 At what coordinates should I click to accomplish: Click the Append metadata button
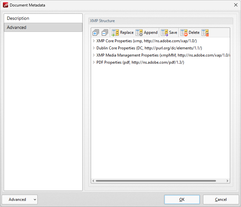(146, 32)
